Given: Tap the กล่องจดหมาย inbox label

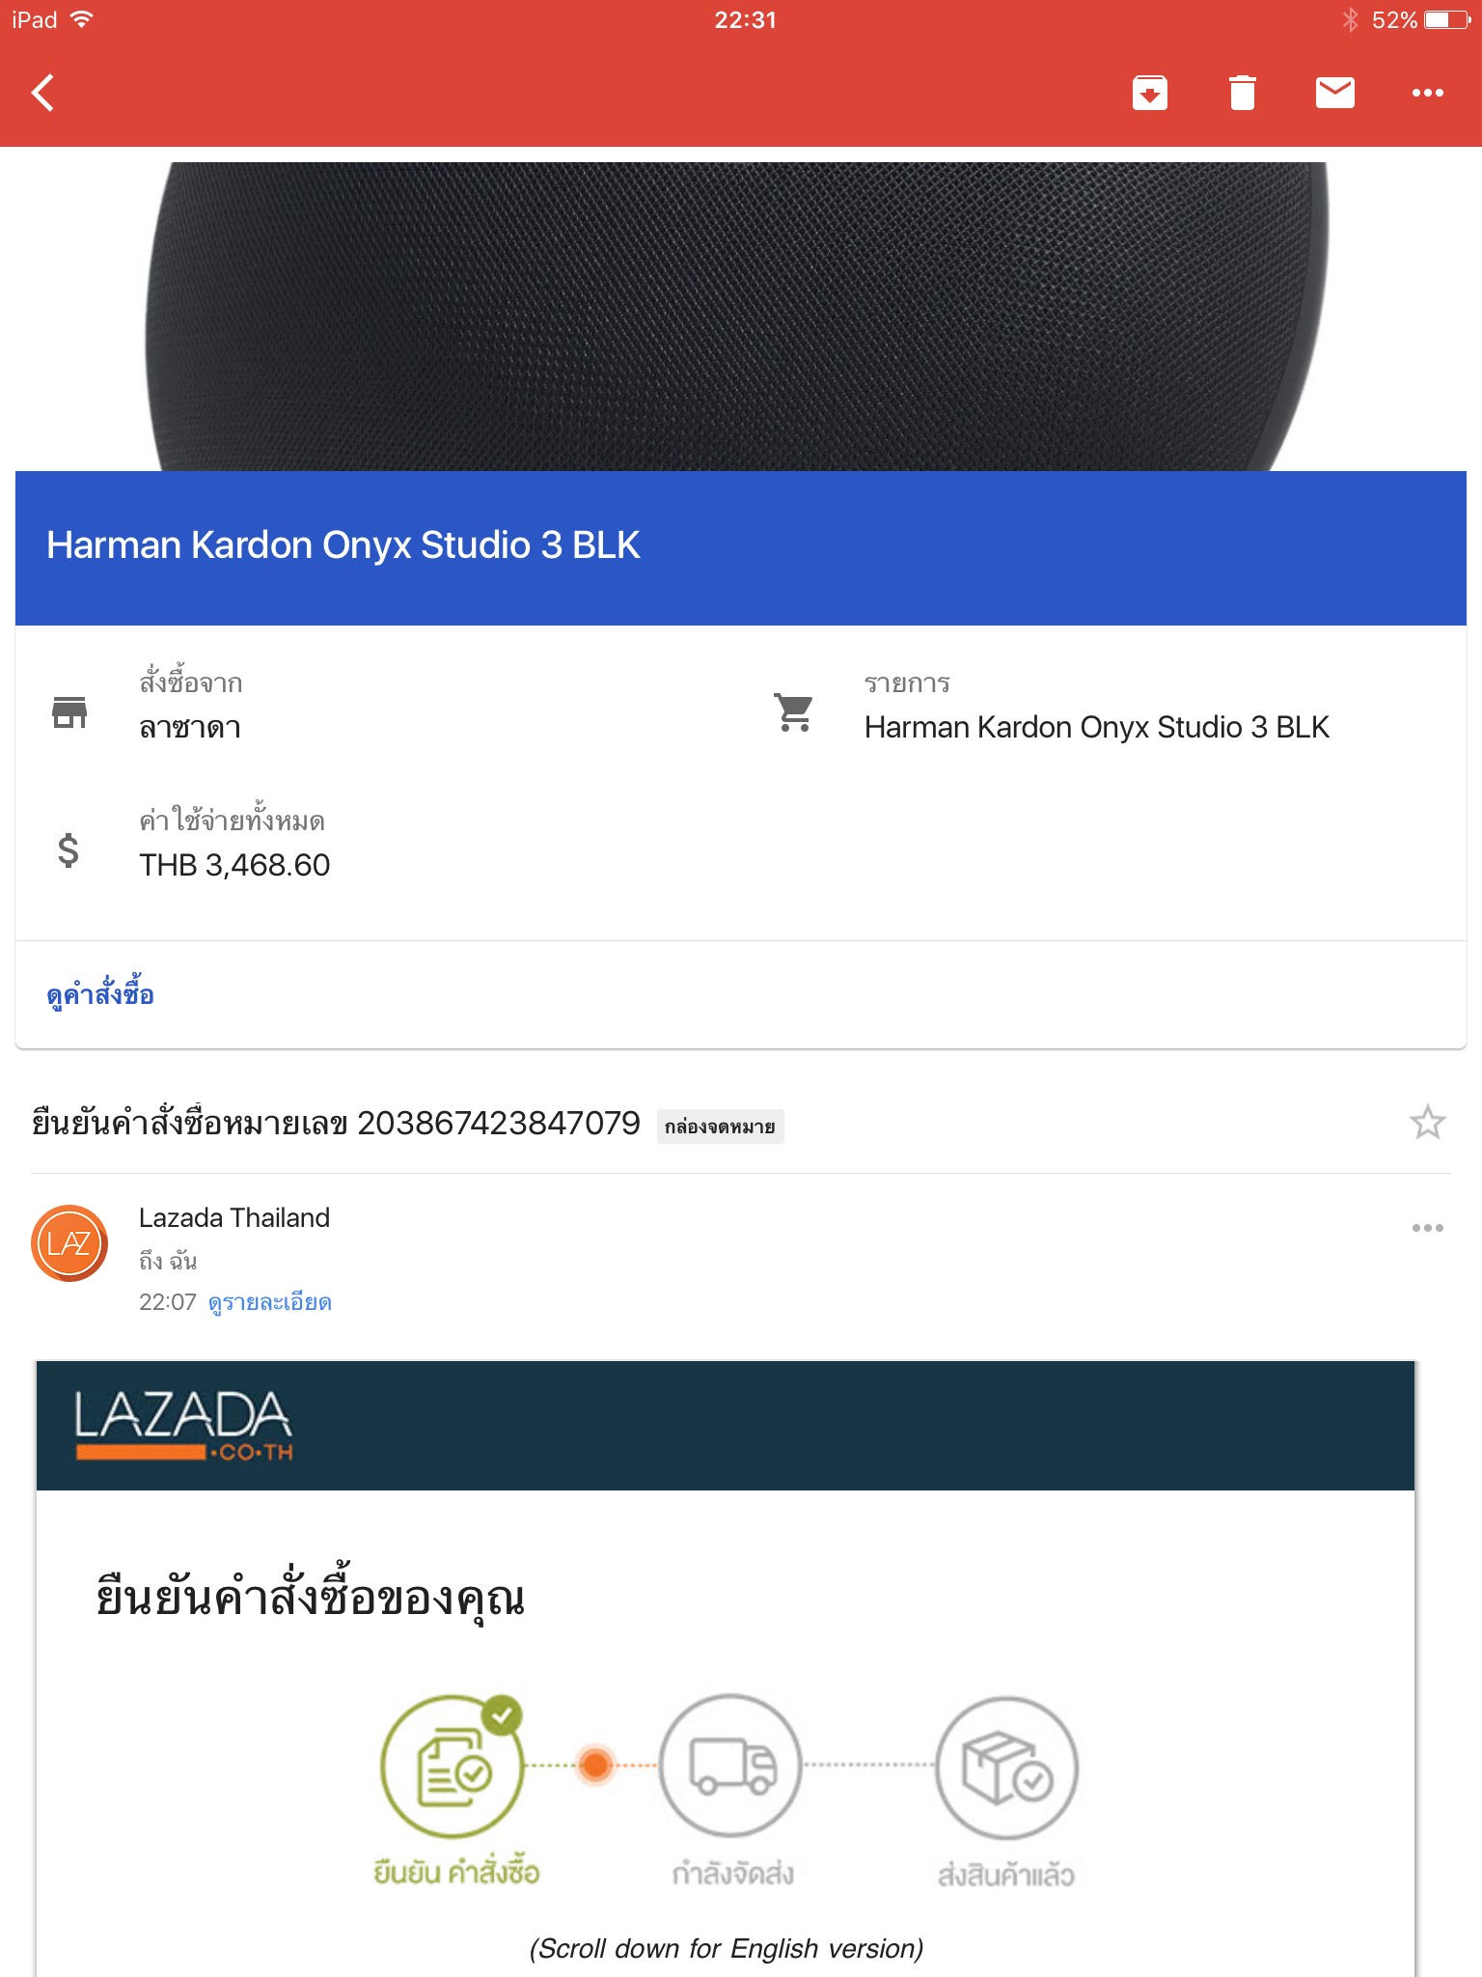Looking at the screenshot, I should (x=720, y=1127).
